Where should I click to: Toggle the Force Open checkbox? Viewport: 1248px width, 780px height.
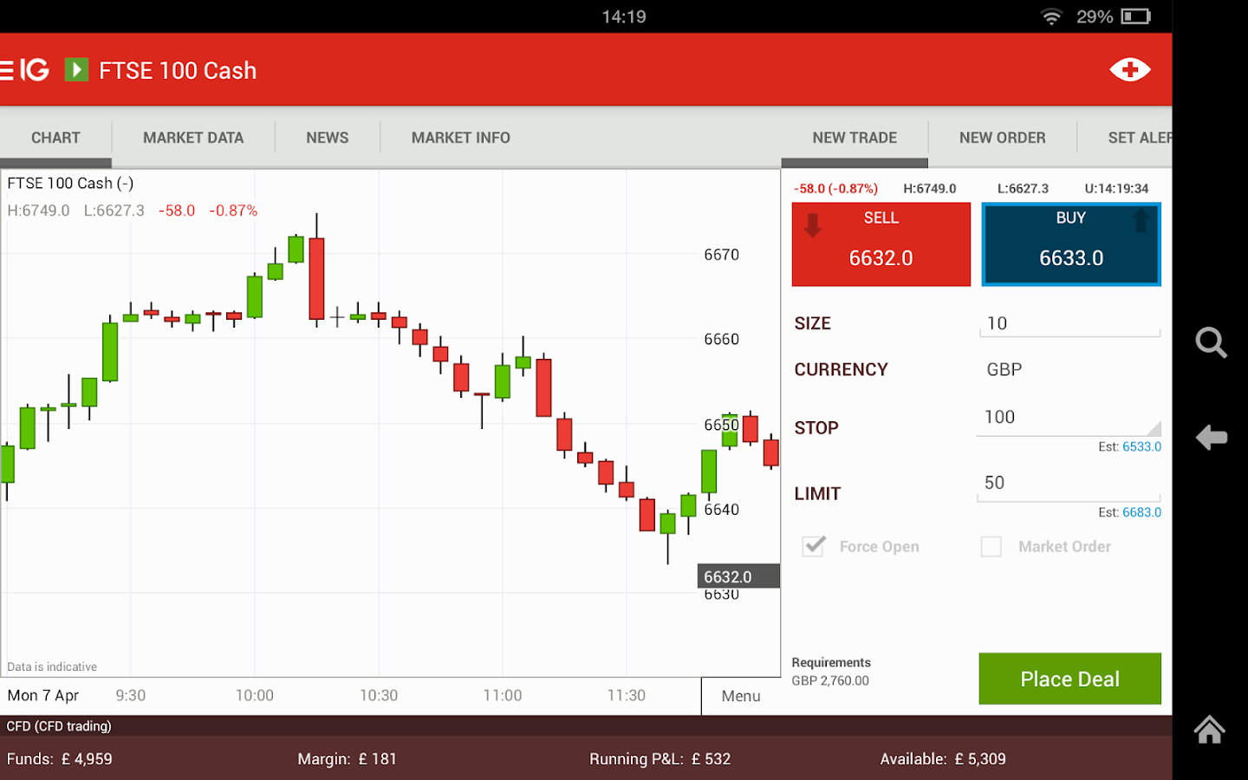tap(814, 546)
